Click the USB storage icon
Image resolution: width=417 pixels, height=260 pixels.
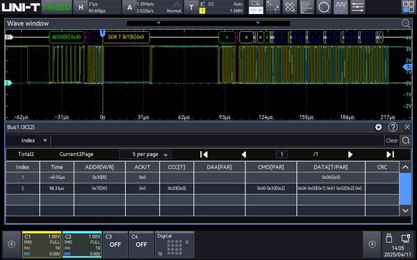tap(389, 239)
